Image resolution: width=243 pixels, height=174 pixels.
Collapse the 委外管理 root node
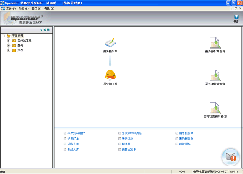coord(3,36)
